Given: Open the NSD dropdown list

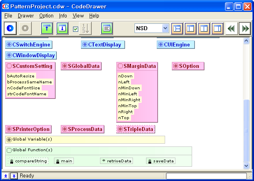Looking at the screenshot, I should (x=165, y=28).
